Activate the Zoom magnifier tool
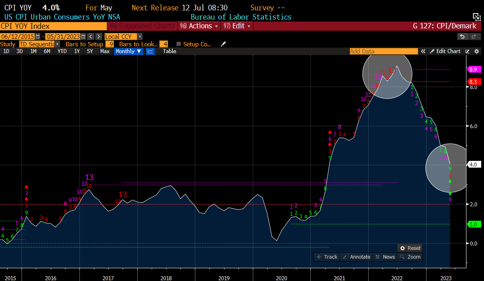Screen dimensions: 484x281 410,257
